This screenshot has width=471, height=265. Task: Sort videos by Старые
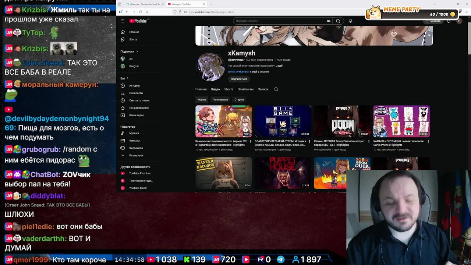click(239, 99)
